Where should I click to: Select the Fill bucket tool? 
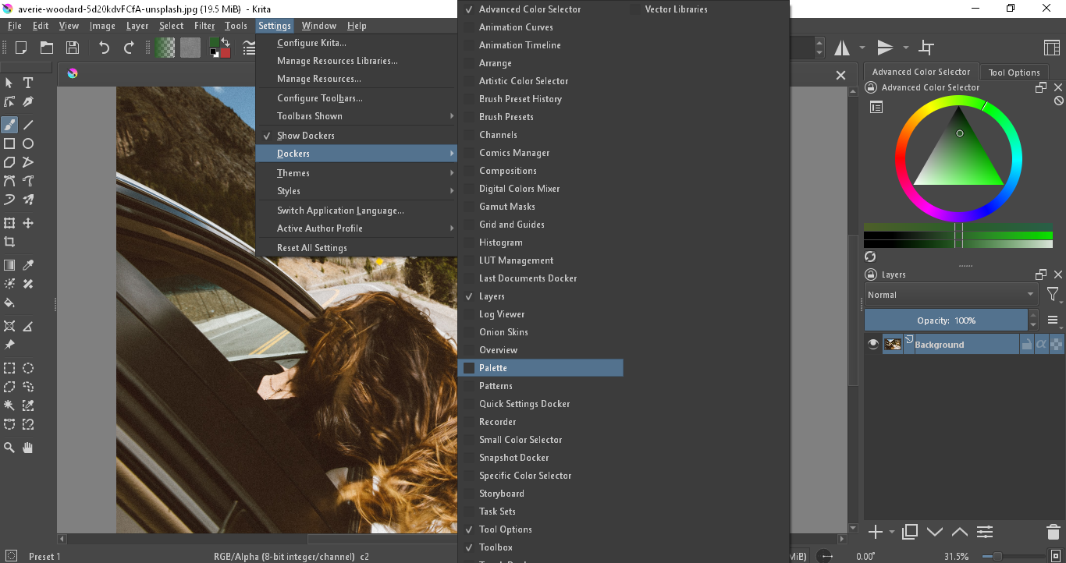(9, 303)
